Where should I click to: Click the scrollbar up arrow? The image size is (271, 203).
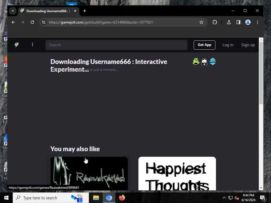click(x=261, y=40)
